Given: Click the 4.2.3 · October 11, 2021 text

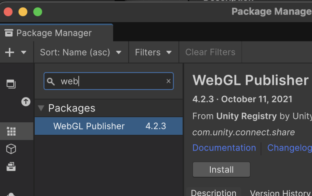Looking at the screenshot, I should tap(242, 99).
